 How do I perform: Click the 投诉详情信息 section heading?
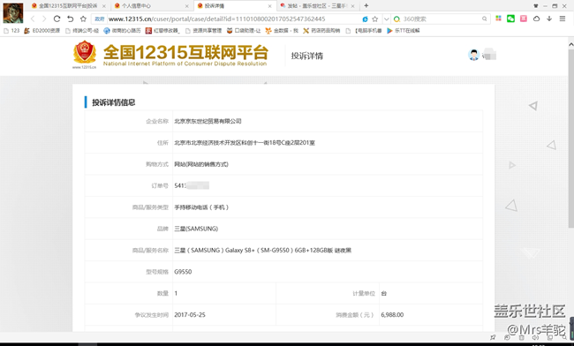tap(114, 102)
